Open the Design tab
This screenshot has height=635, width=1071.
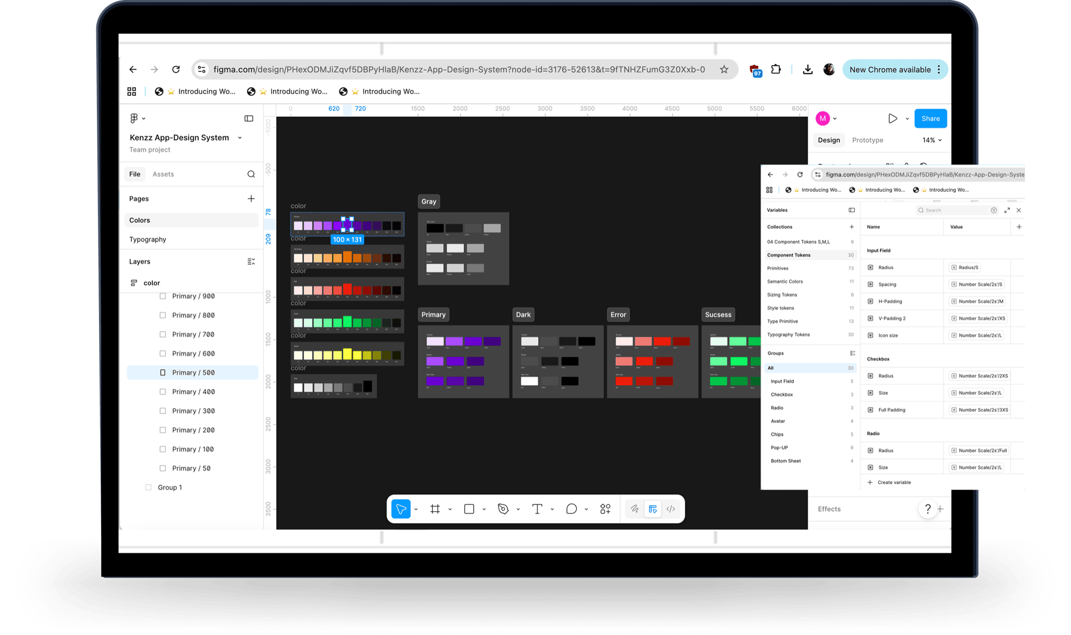(829, 140)
